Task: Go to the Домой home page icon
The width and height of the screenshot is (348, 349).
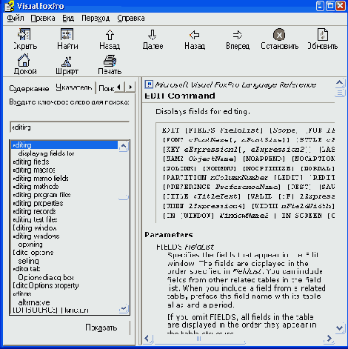Action: (x=24, y=60)
